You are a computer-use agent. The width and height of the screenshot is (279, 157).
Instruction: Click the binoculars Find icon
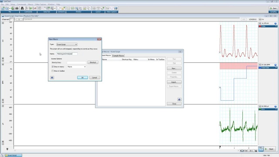coord(22,8)
